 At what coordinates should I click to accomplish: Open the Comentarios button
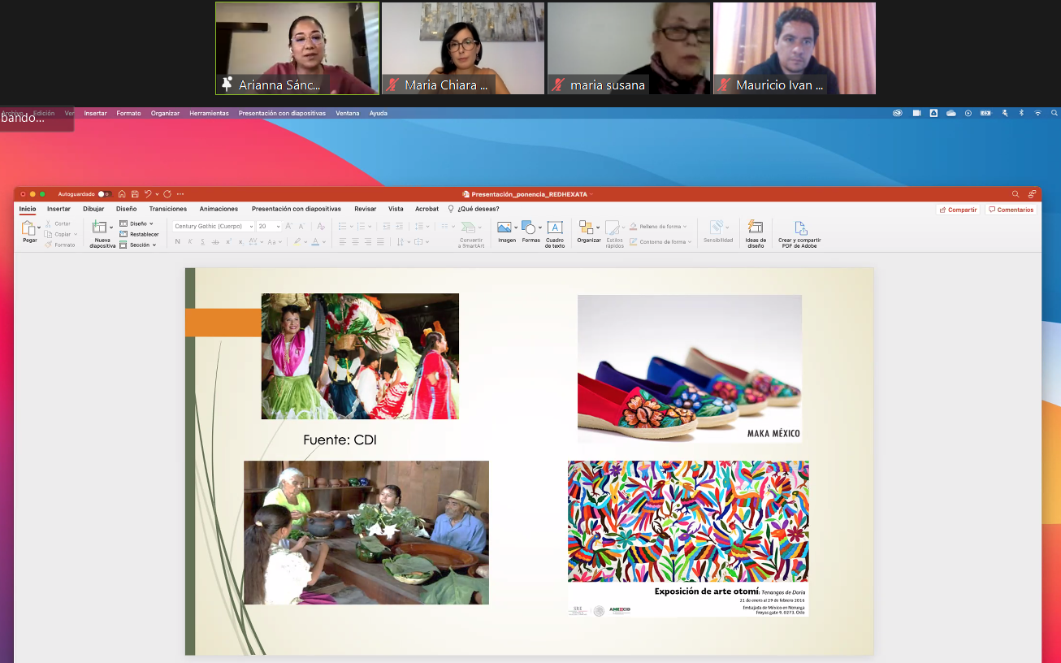[1011, 210]
